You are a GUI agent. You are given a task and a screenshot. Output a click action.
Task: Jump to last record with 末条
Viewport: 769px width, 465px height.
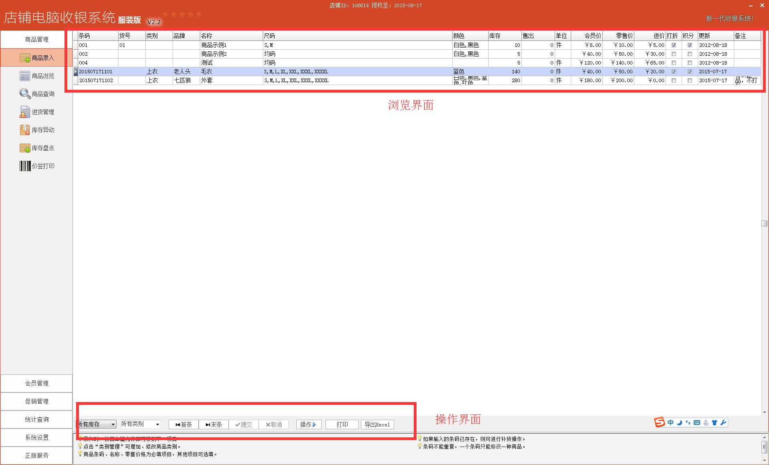point(213,425)
